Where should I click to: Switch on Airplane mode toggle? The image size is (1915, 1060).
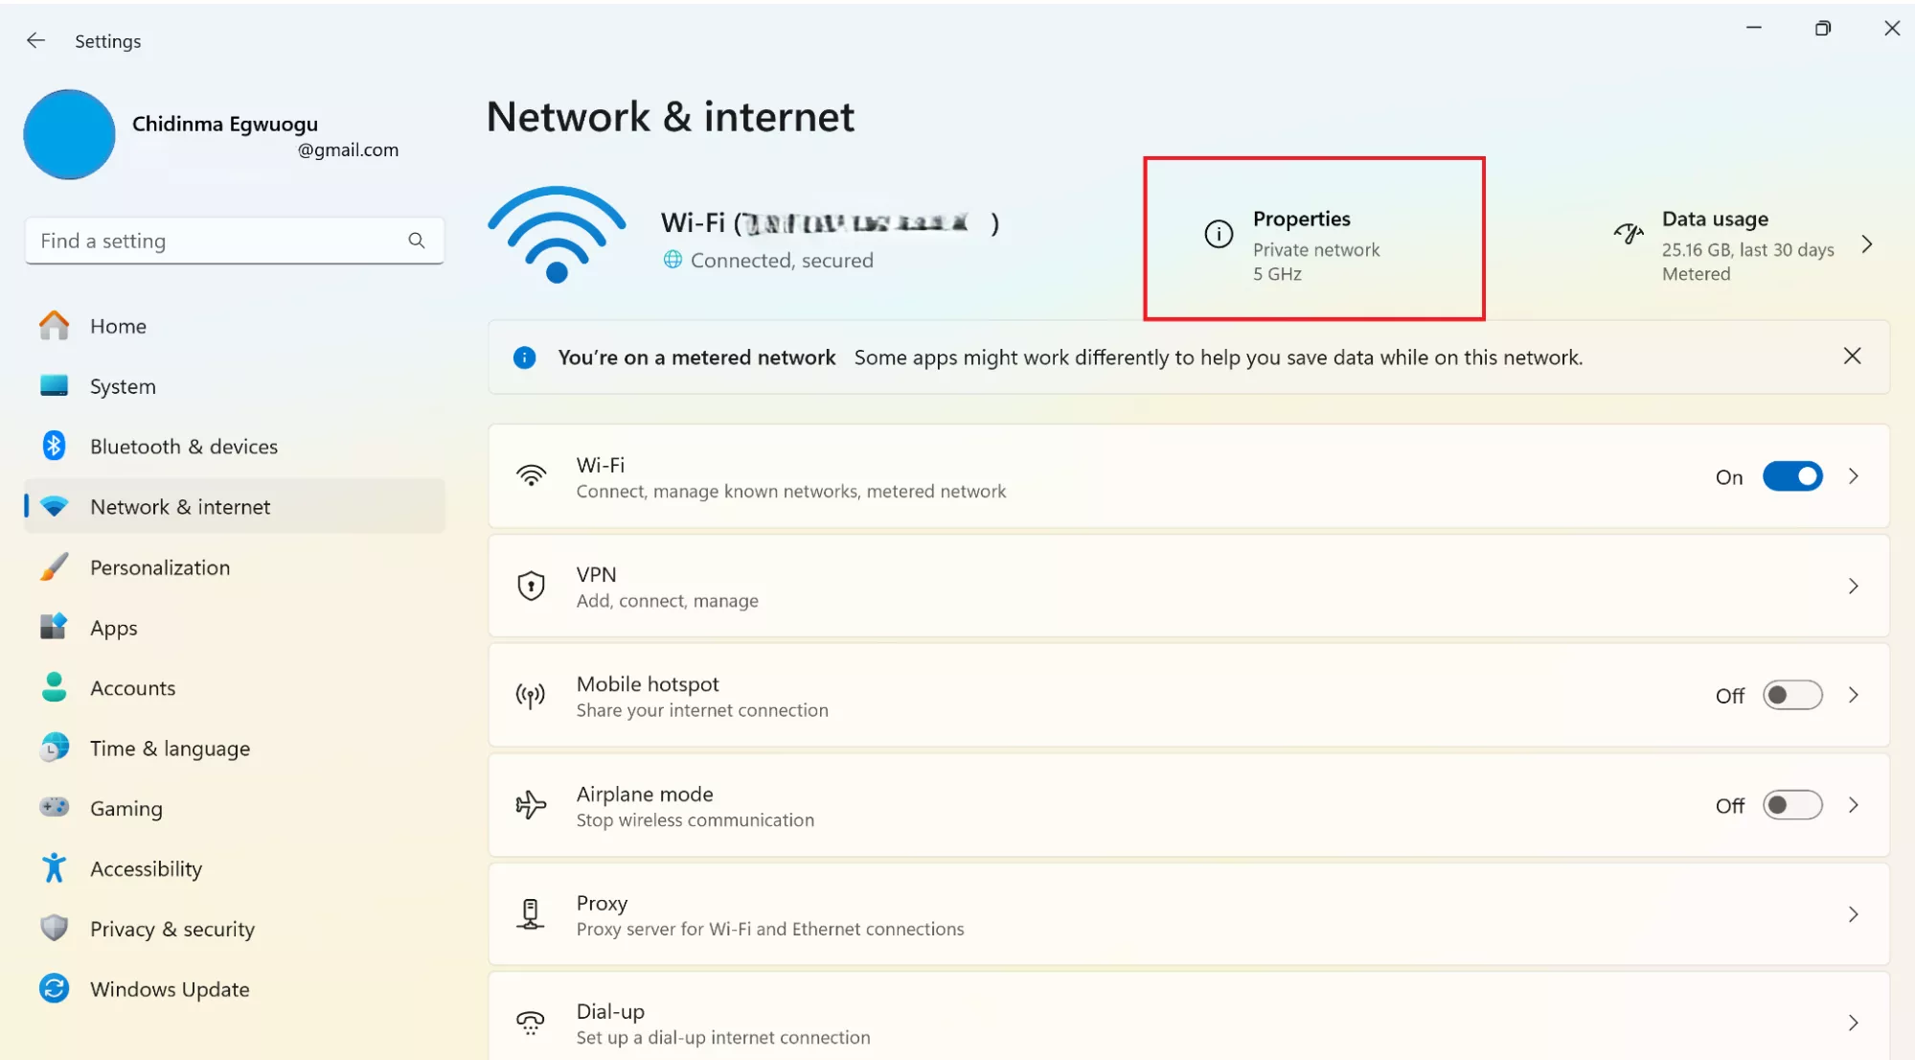click(1791, 805)
